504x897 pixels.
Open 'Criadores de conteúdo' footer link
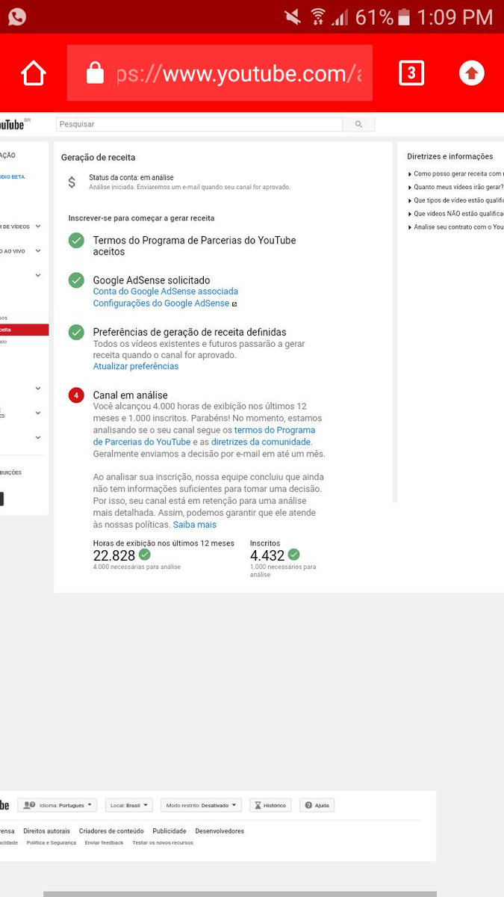tap(111, 830)
